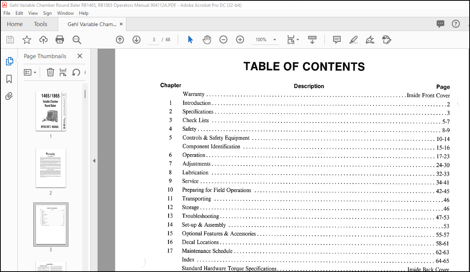Screen dimensions: 470x272
Task: Open the find text magnifier tool
Action: point(77,40)
